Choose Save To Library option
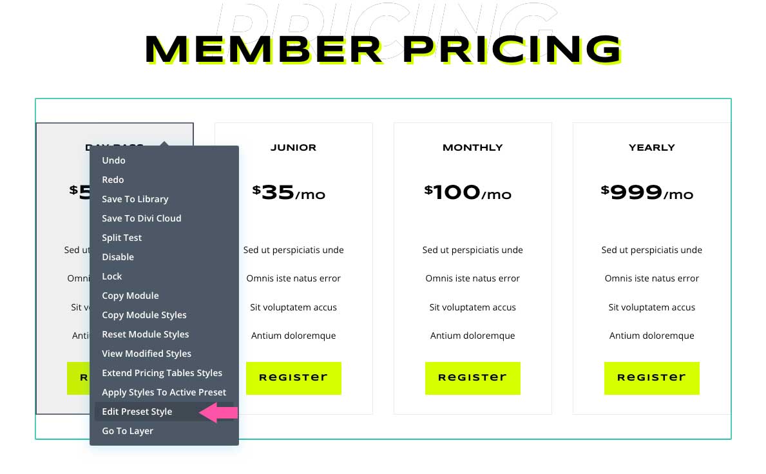Image resolution: width=766 pixels, height=474 pixels. [x=135, y=199]
